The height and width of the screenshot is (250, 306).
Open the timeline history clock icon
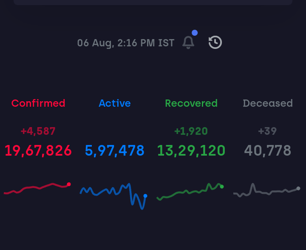pyautogui.click(x=215, y=42)
